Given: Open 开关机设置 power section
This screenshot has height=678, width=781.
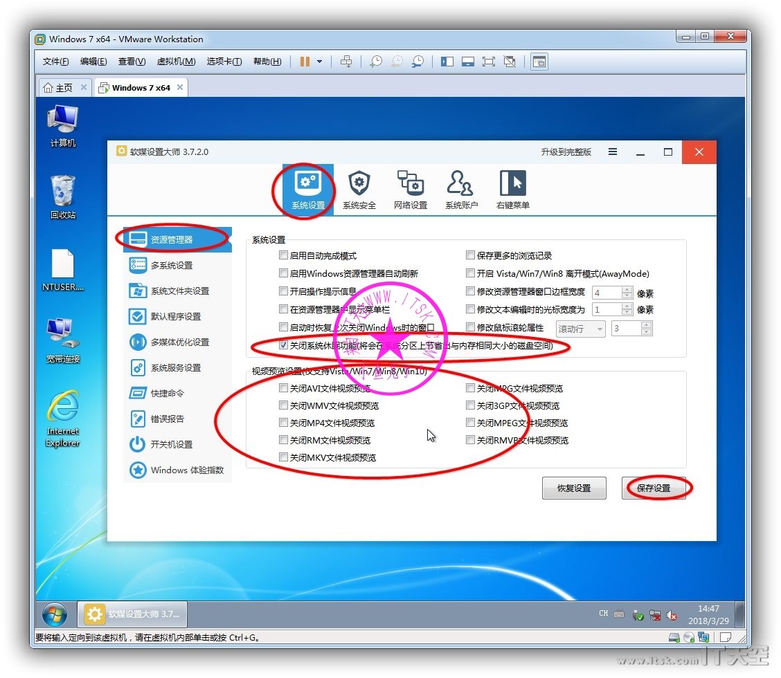Looking at the screenshot, I should [x=171, y=444].
